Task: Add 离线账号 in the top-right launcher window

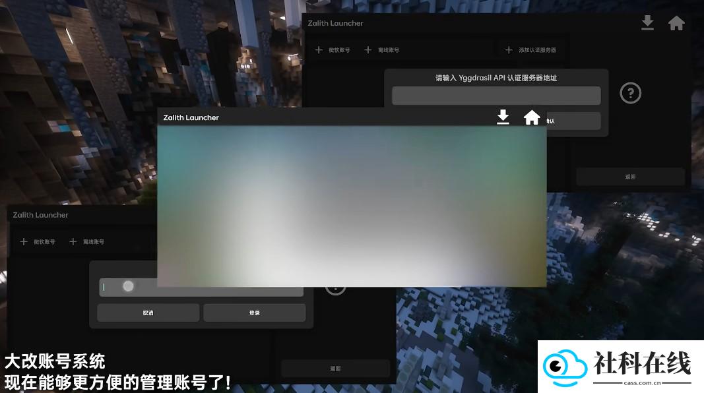Action: (x=381, y=50)
